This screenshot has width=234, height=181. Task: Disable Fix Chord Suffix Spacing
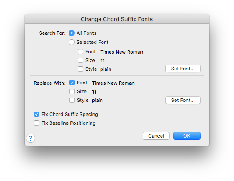click(37, 114)
